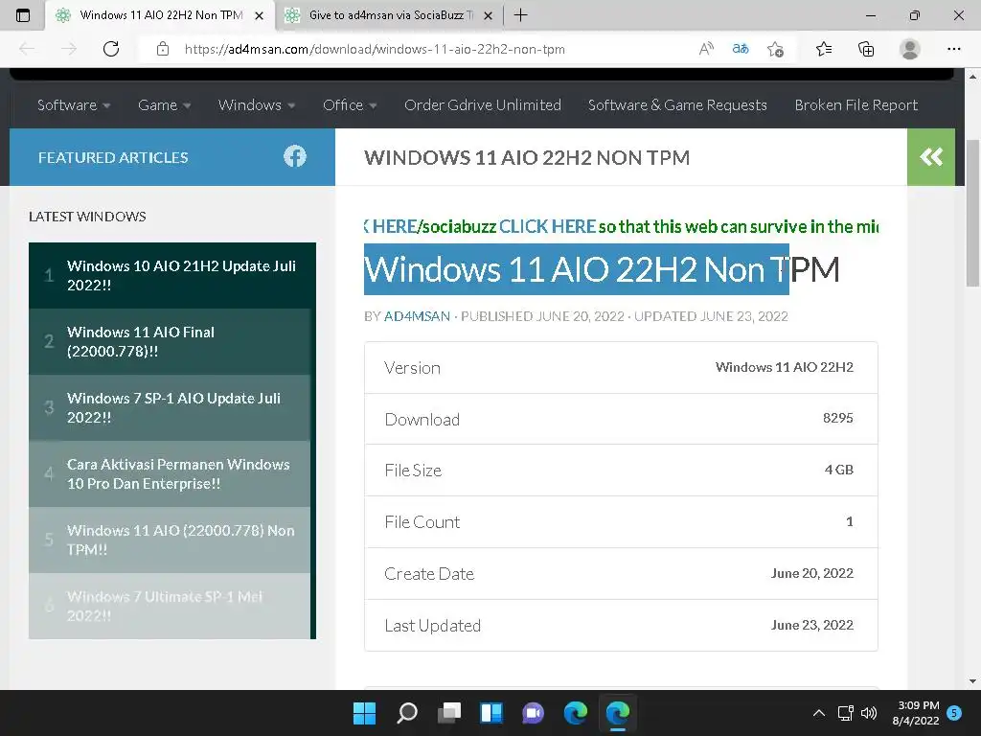Open Windows 10 AIO 21H2 Update Juli article

click(181, 275)
